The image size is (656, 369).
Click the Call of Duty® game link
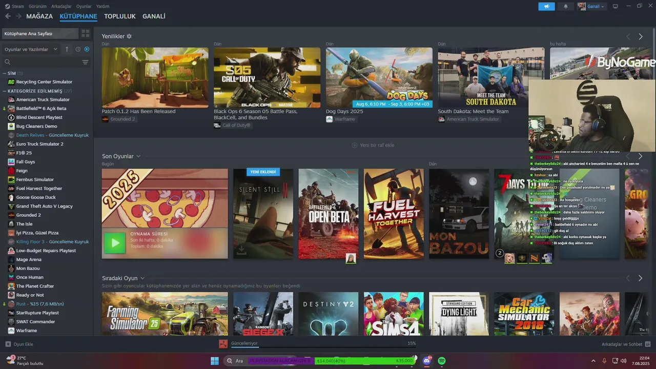(x=232, y=125)
